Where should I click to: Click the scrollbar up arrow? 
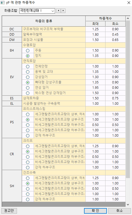(128, 18)
